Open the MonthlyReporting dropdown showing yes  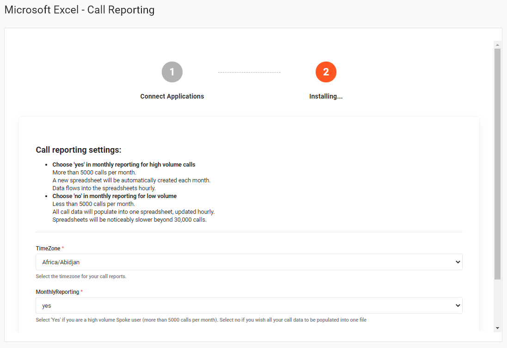[249, 305]
